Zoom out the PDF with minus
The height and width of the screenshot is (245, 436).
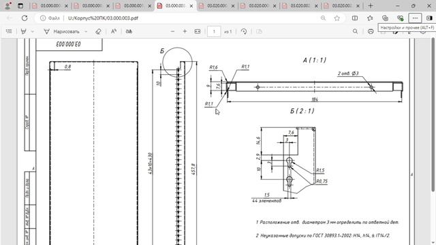pyautogui.click(x=172, y=31)
